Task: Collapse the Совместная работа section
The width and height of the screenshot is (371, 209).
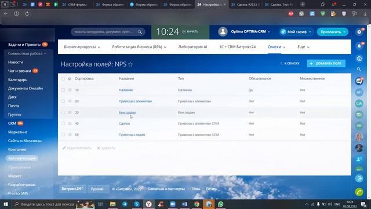Action: (x=27, y=53)
